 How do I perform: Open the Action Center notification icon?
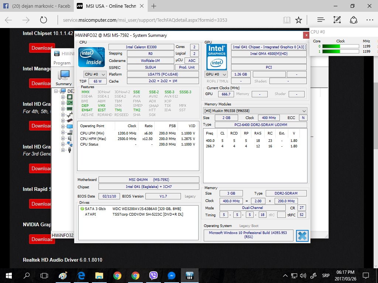click(366, 276)
